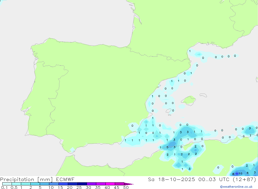This screenshot has width=258, height=189.
Task: Click the legend tick label '35'
Action: click(98, 187)
